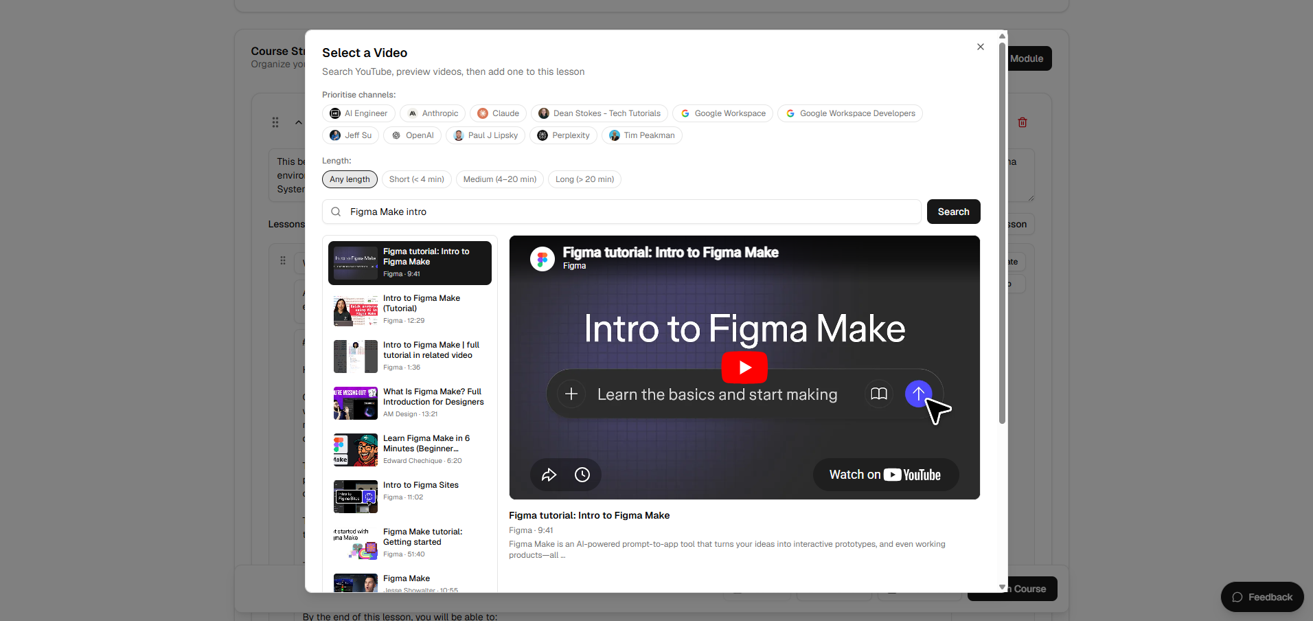Click the share arrow icon in video preview

point(549,475)
